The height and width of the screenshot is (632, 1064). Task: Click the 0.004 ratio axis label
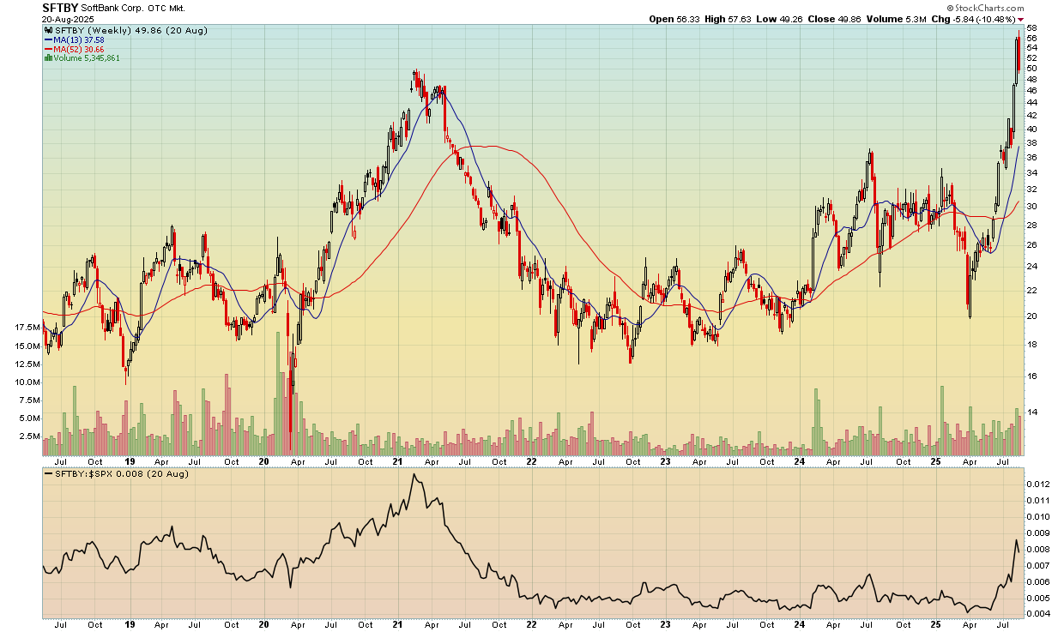1037,613
